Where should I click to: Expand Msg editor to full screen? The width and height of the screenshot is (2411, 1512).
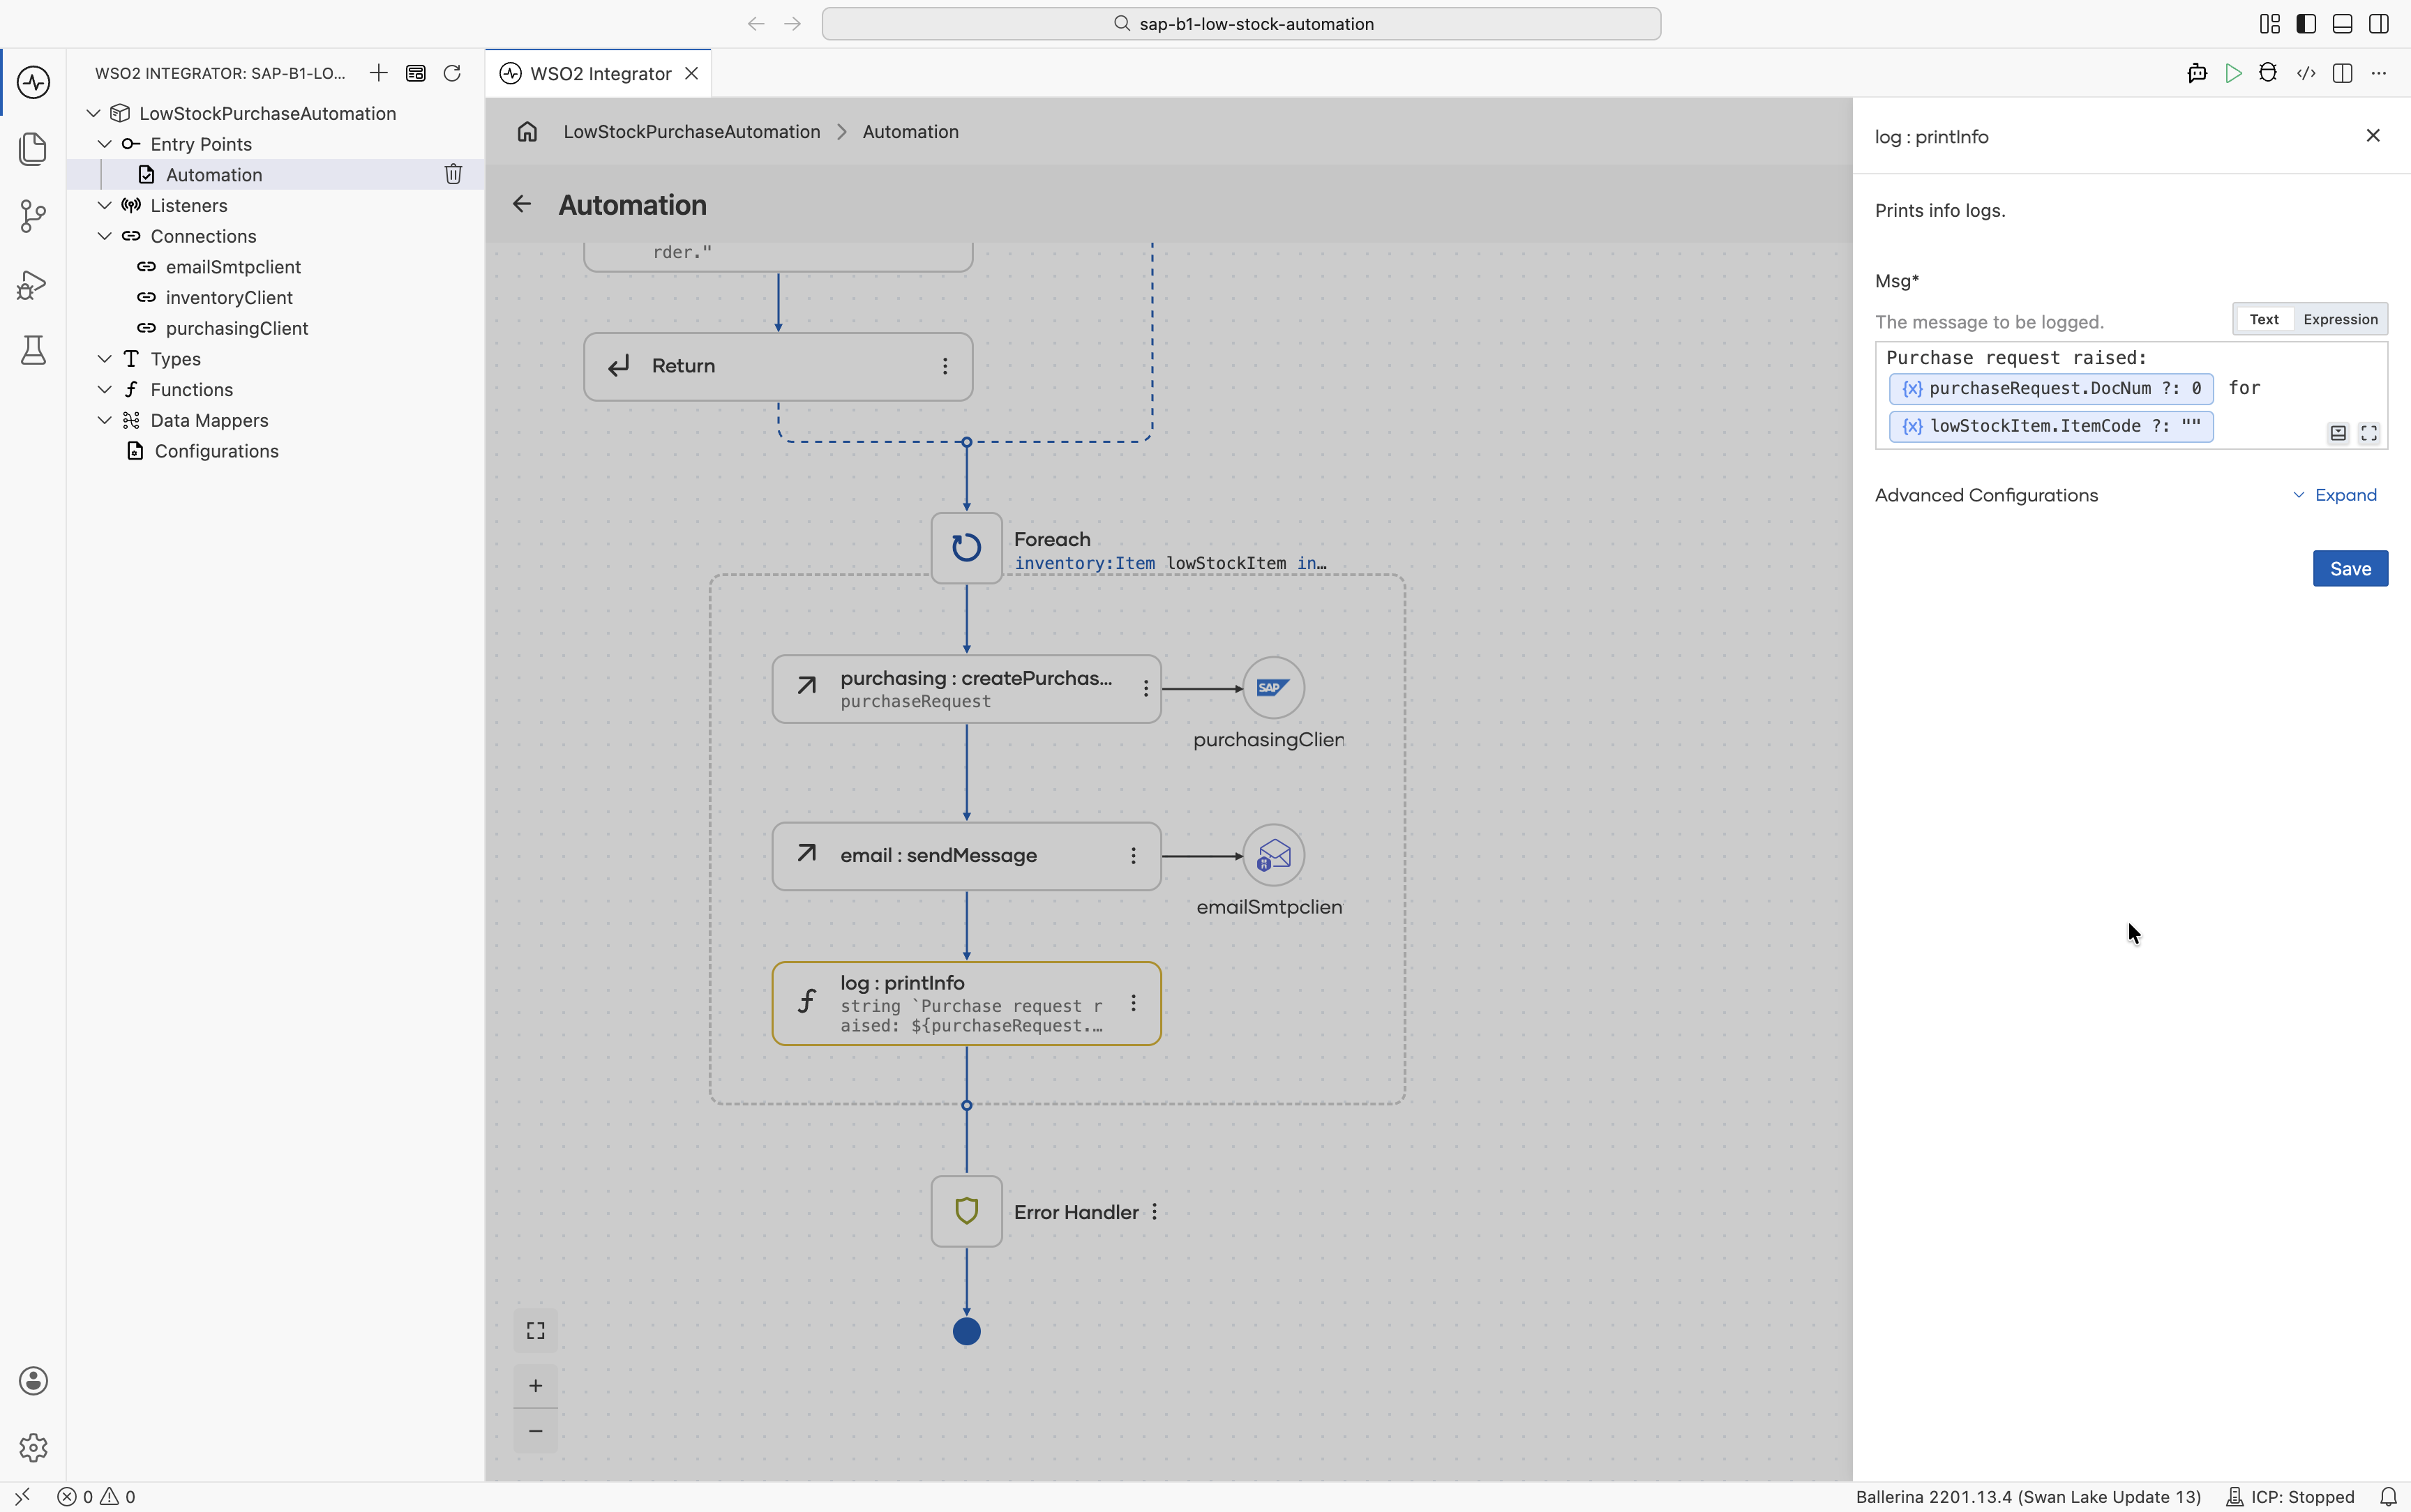tap(2369, 433)
